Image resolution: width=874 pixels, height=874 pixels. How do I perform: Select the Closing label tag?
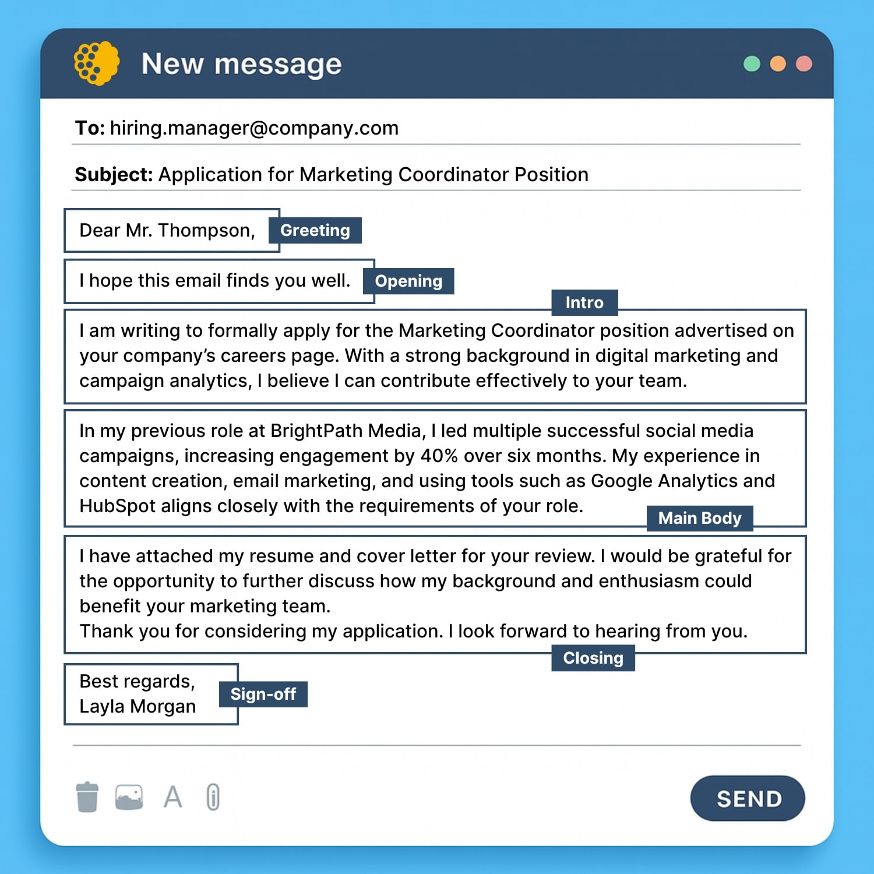(x=593, y=658)
